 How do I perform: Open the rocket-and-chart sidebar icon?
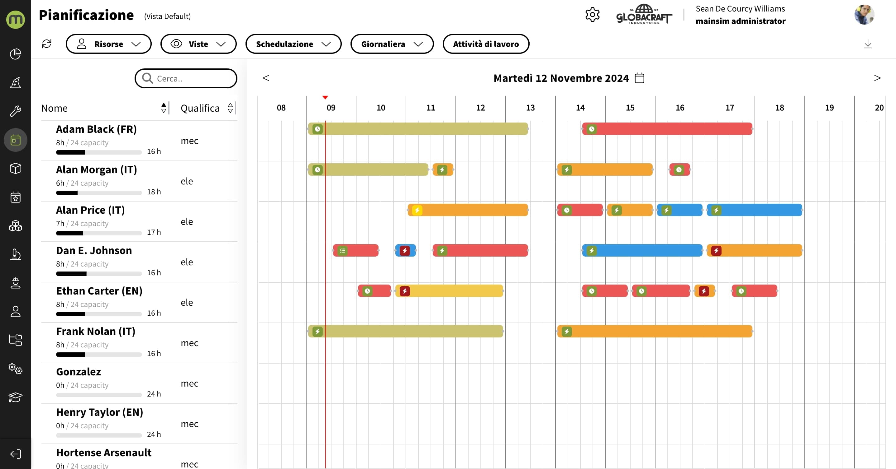click(x=15, y=83)
